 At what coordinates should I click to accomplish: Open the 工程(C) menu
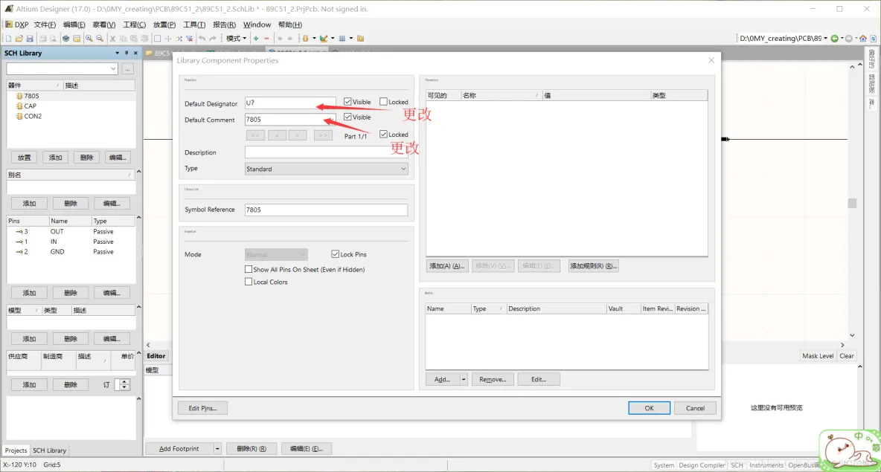[134, 25]
